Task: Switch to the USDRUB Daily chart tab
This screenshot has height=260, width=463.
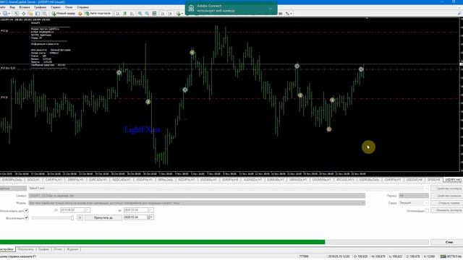Action: [x=369, y=180]
